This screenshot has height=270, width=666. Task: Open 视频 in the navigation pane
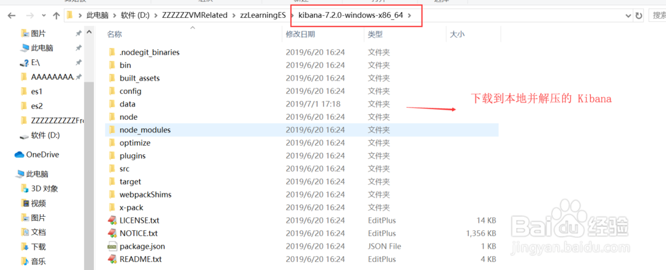(39, 203)
